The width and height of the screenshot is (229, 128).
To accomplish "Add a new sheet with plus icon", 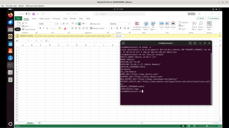I will click(x=39, y=123).
